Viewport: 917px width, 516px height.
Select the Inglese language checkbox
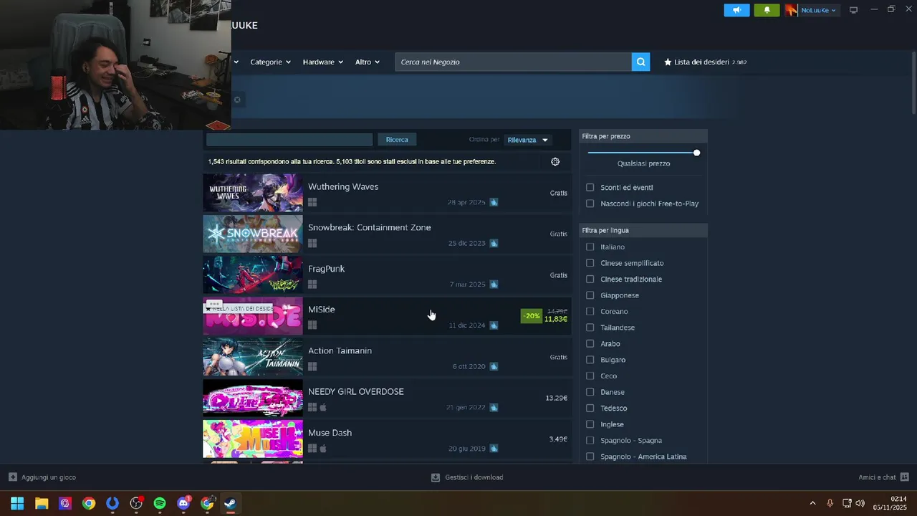click(590, 424)
